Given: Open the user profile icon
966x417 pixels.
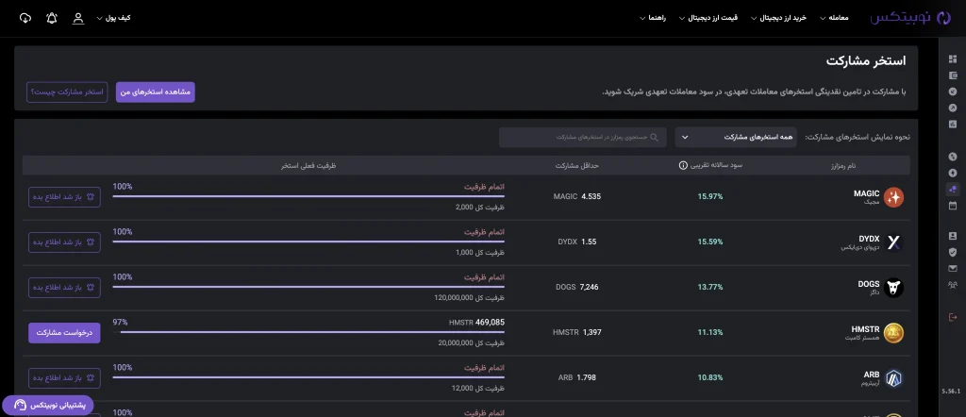Looking at the screenshot, I should pyautogui.click(x=78, y=18).
